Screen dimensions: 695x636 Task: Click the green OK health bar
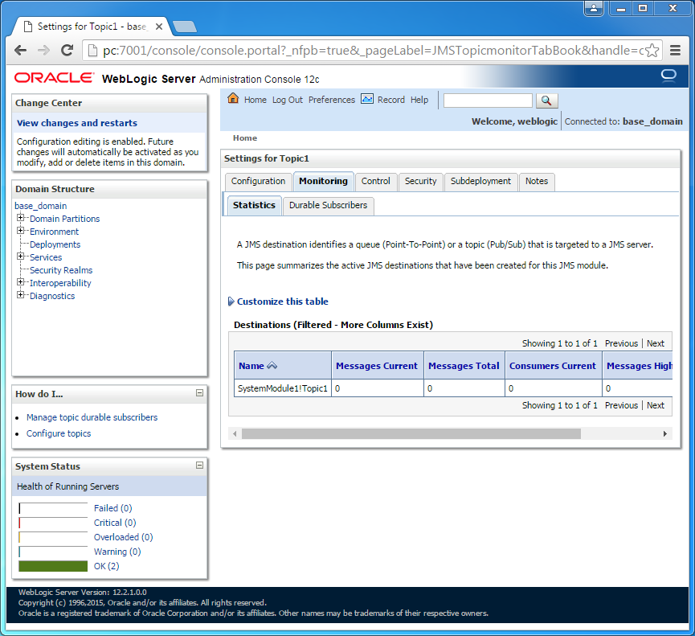[x=53, y=566]
